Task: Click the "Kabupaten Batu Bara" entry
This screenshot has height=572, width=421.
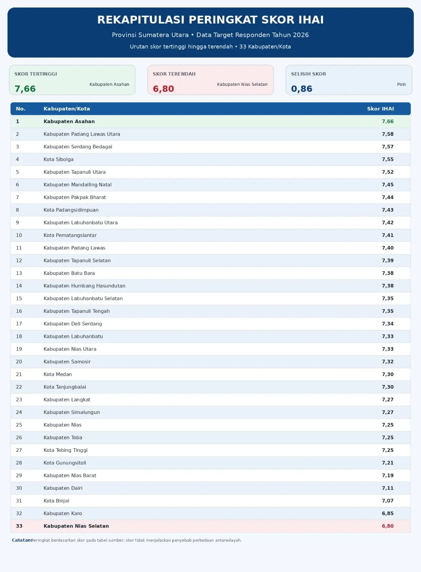Action: pyautogui.click(x=69, y=273)
